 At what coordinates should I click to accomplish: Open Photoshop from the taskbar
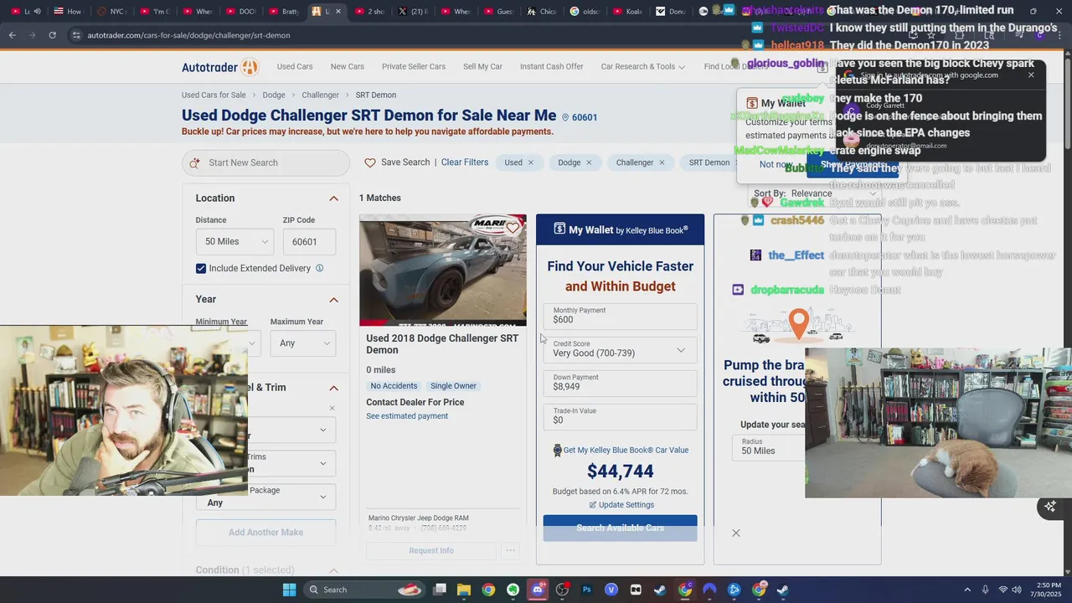(586, 590)
